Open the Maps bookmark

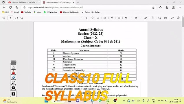[x=37, y=12]
